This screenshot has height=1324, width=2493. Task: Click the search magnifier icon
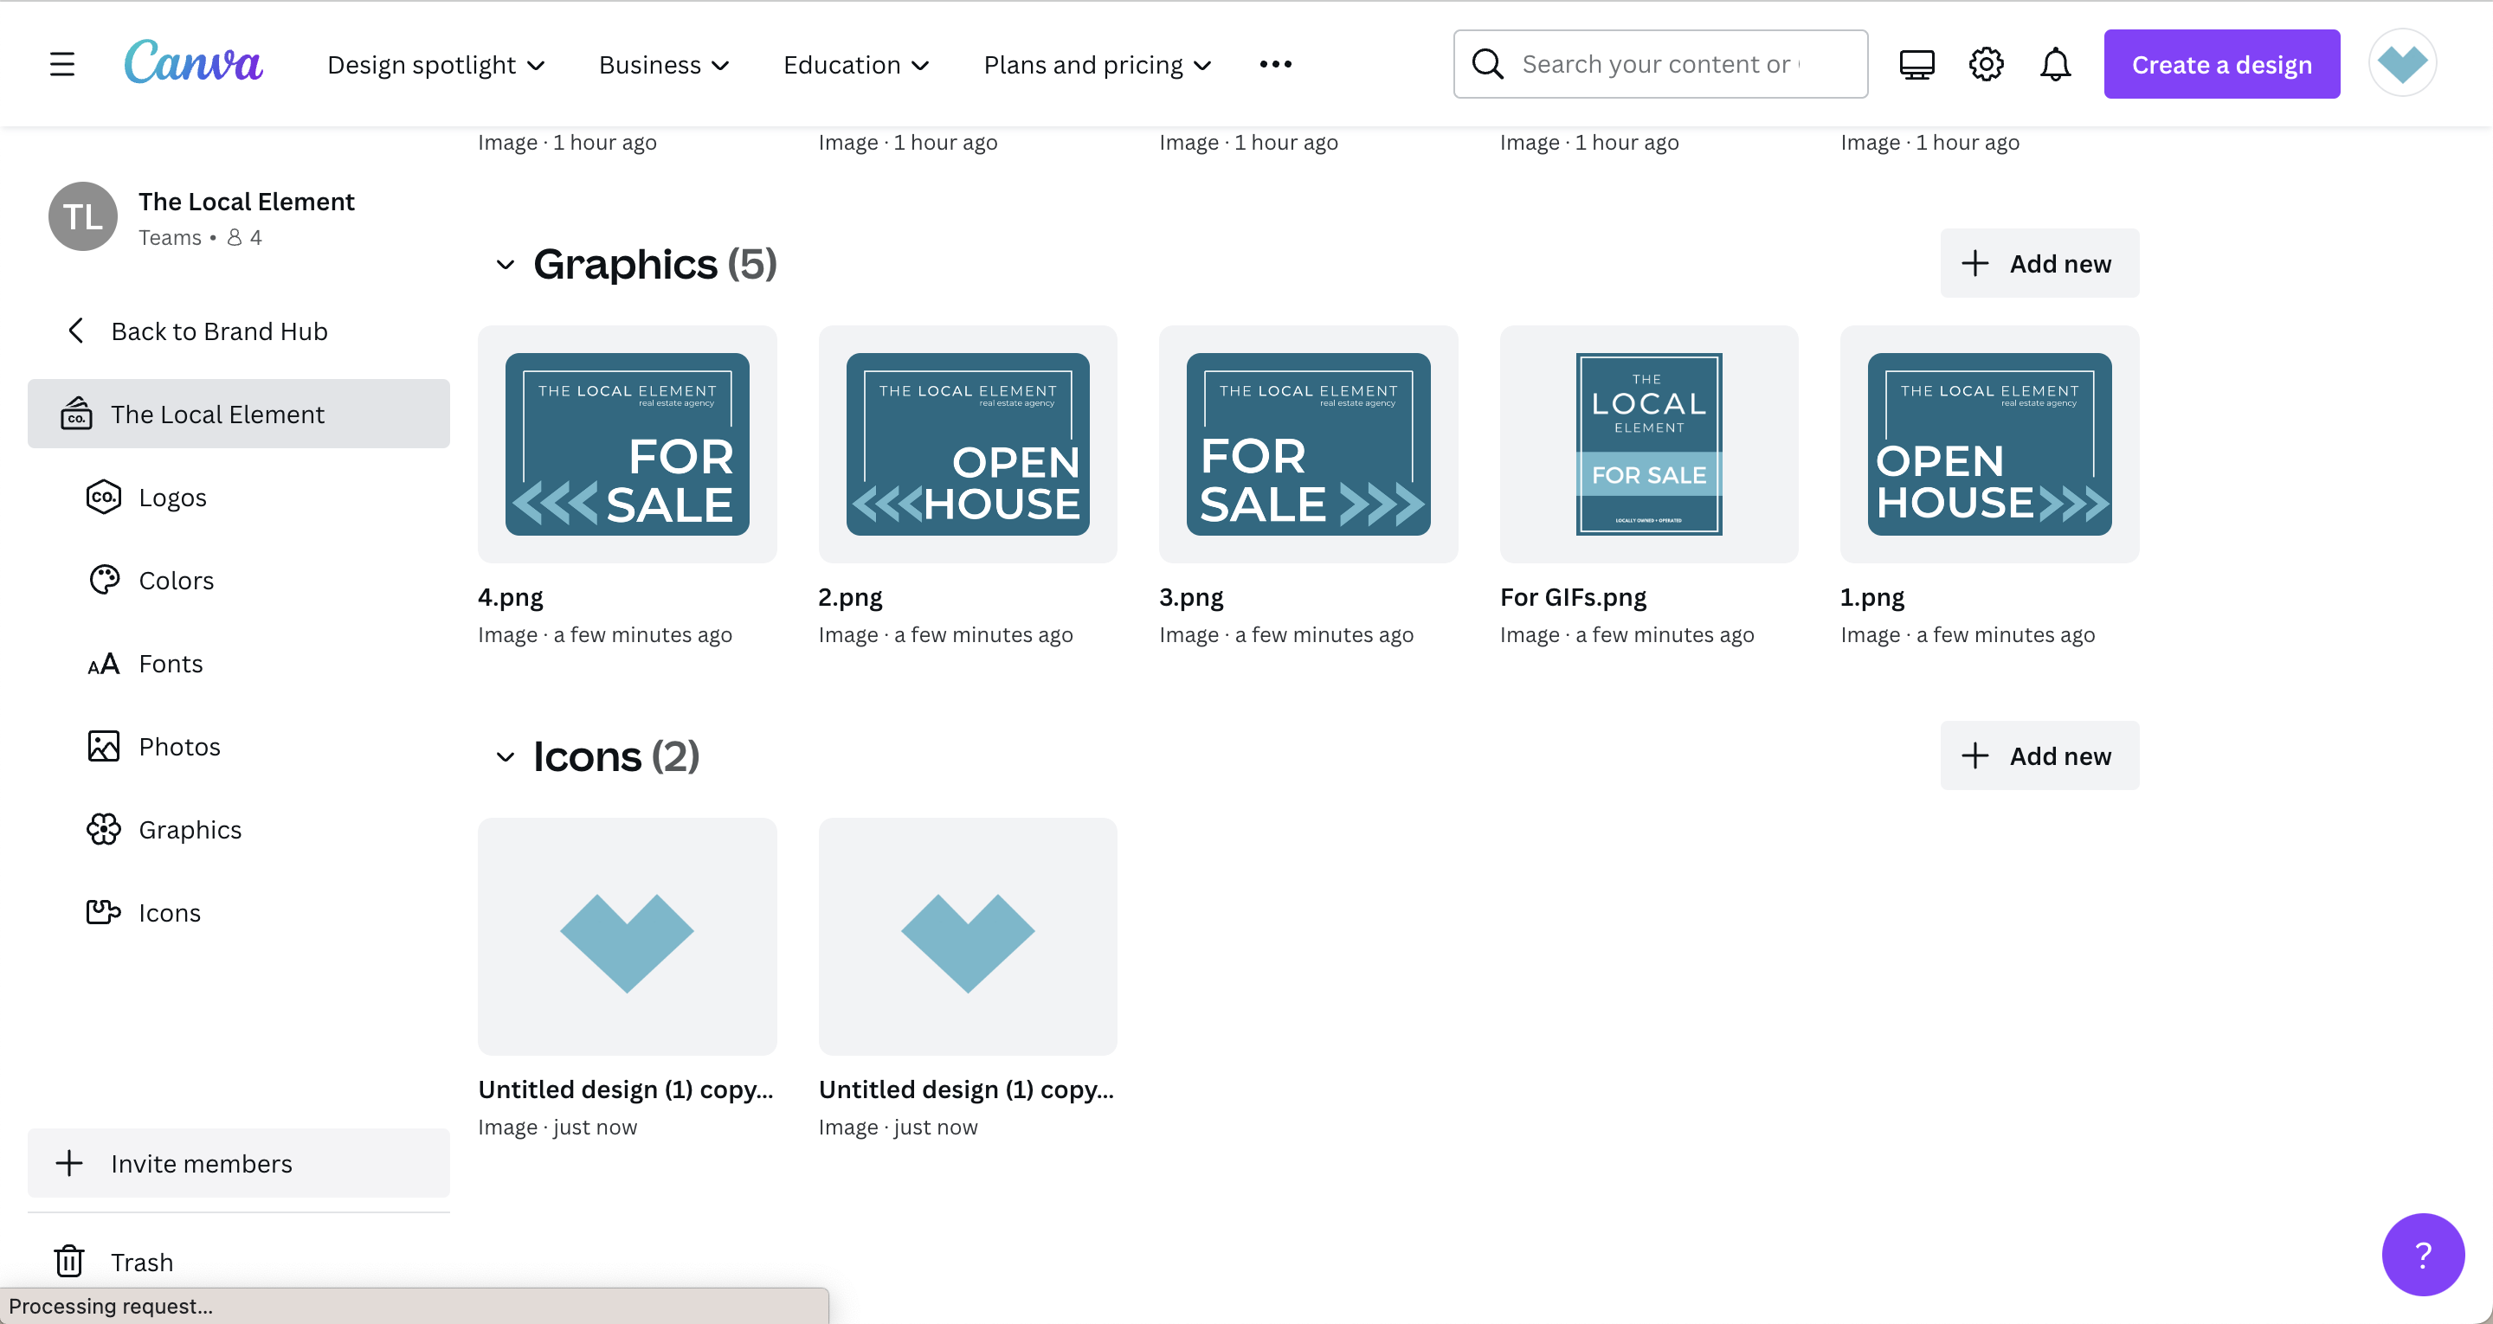pos(1487,64)
